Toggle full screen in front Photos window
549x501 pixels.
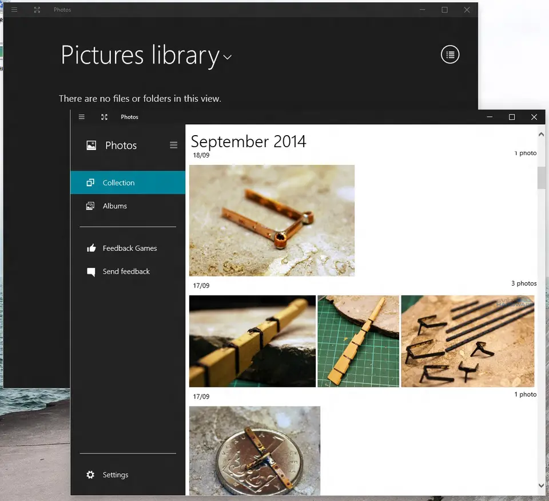coord(104,117)
